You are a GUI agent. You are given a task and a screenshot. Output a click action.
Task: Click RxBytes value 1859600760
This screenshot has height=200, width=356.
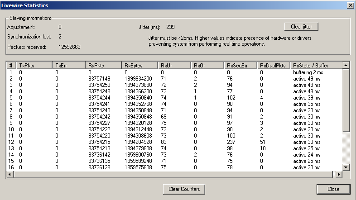point(138,155)
